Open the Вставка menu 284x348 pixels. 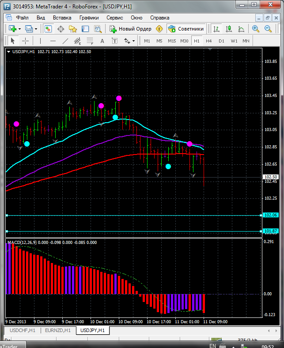pyautogui.click(x=62, y=18)
